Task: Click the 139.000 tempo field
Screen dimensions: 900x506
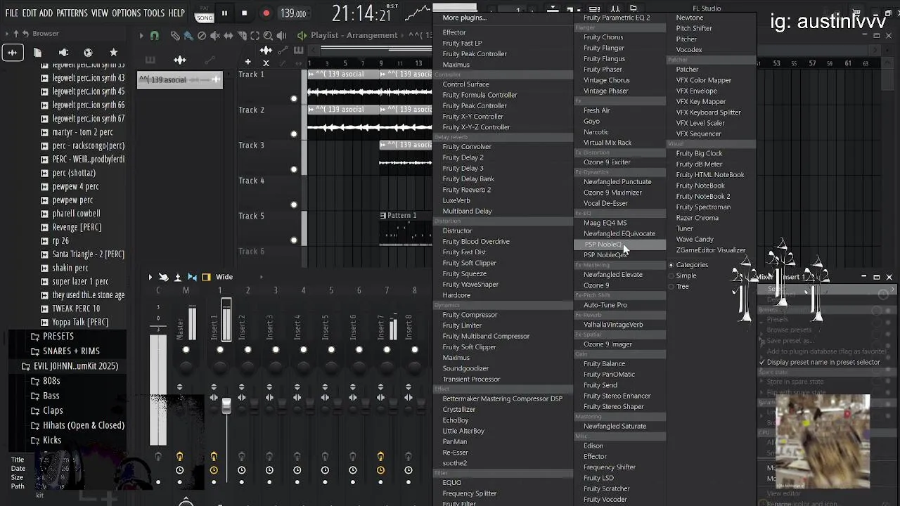Action: click(292, 13)
